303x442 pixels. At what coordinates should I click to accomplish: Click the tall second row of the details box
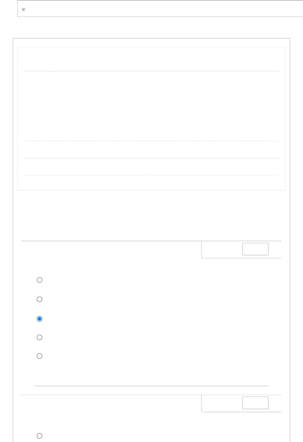[x=151, y=106]
